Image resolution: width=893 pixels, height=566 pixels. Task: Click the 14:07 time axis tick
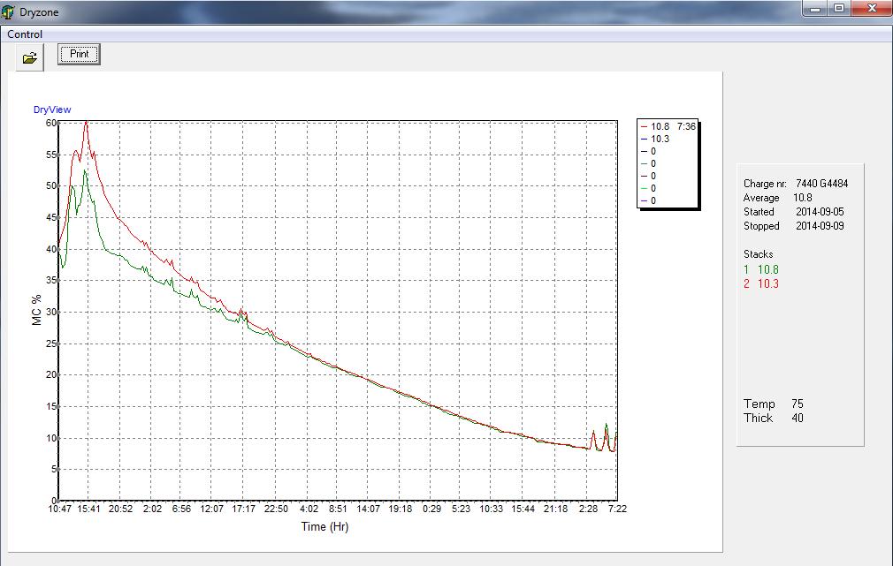click(368, 509)
